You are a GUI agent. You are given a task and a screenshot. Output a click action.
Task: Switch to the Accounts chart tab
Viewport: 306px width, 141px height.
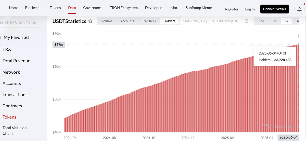(127, 21)
